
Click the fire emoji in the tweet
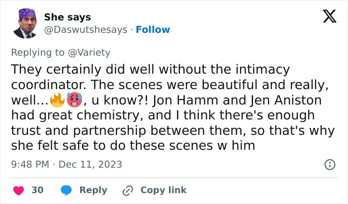coord(57,100)
